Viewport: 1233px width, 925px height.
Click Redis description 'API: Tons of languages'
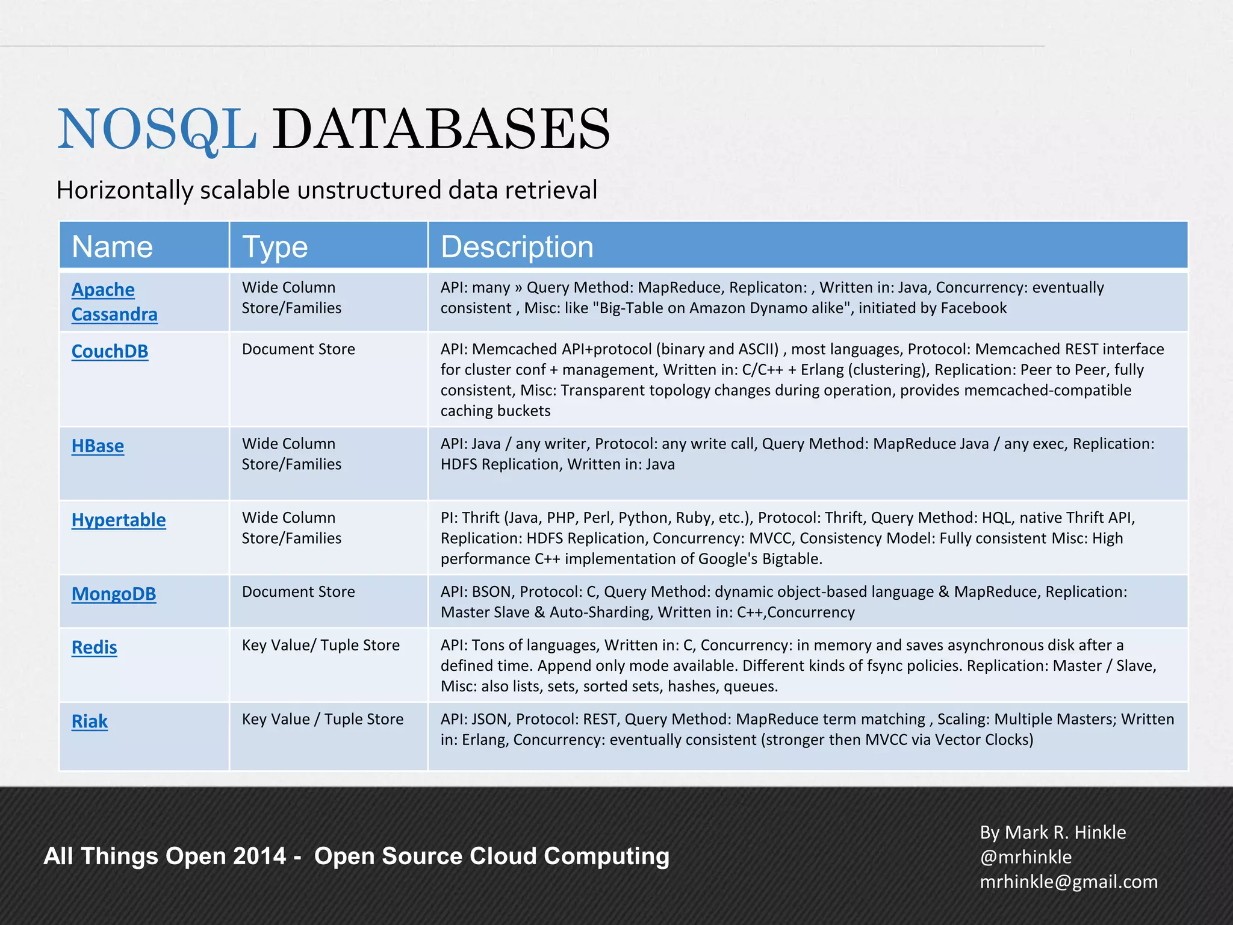(x=808, y=665)
